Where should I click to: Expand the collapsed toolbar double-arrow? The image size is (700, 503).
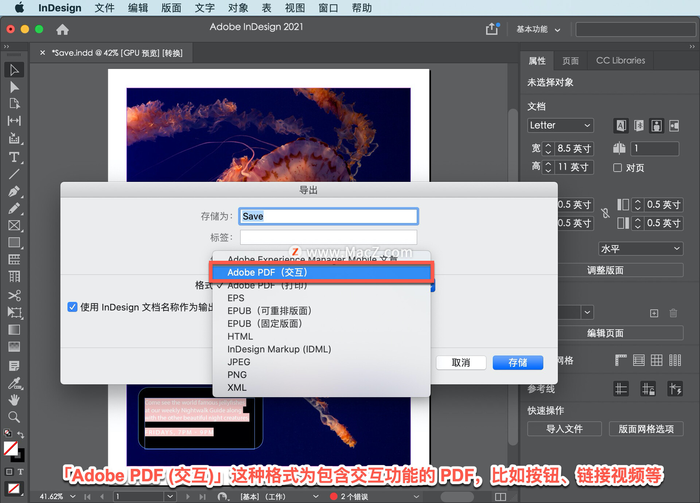tap(6, 47)
